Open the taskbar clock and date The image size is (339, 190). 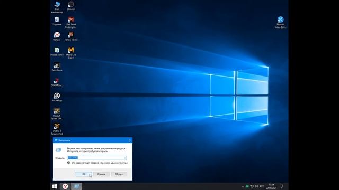(x=271, y=186)
